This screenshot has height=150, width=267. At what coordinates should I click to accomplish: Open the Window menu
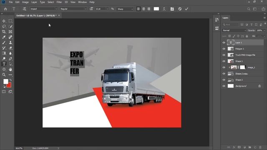[x=82, y=2]
